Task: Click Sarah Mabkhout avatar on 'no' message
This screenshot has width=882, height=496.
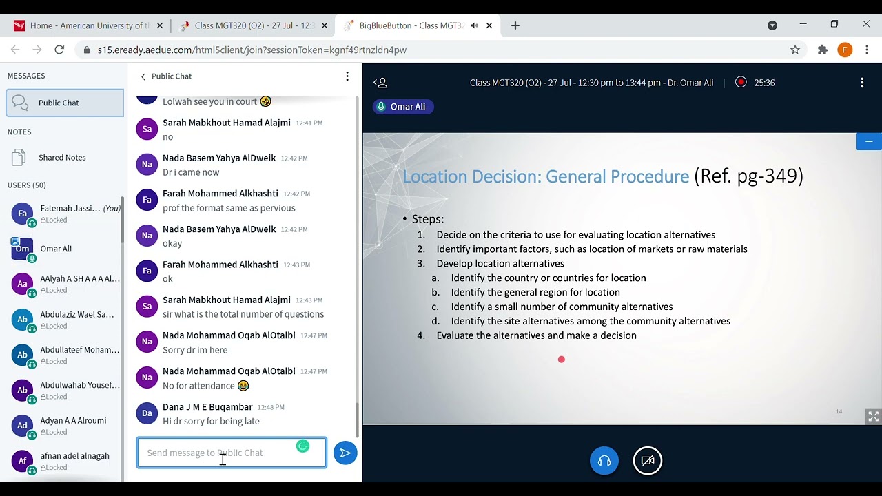Action: click(x=147, y=129)
